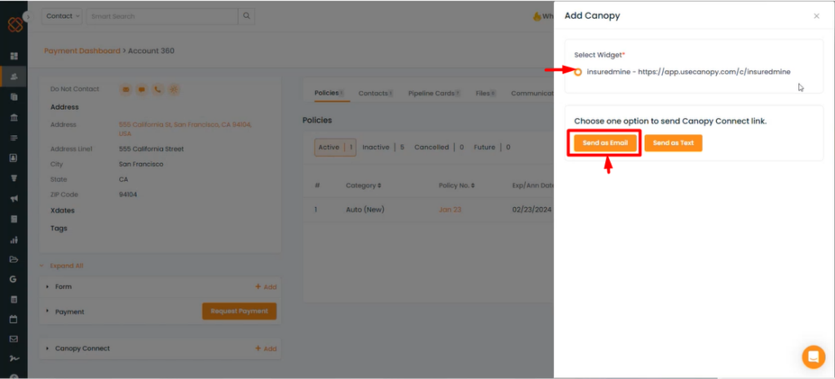Open the Google G icon in sidebar
Viewport: 835px width, 379px height.
pos(13,280)
